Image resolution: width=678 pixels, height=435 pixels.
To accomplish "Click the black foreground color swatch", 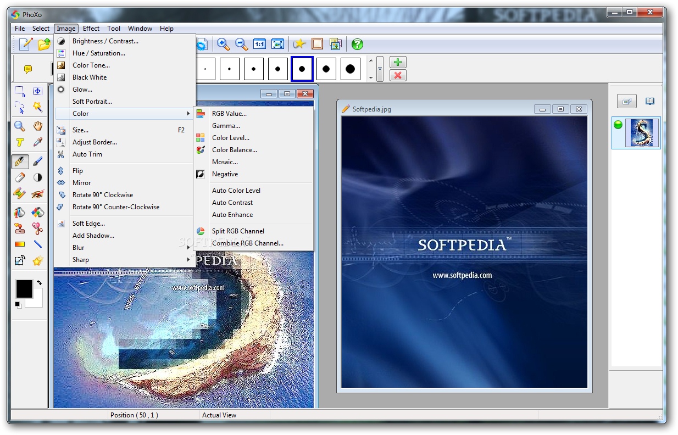I will tap(24, 288).
